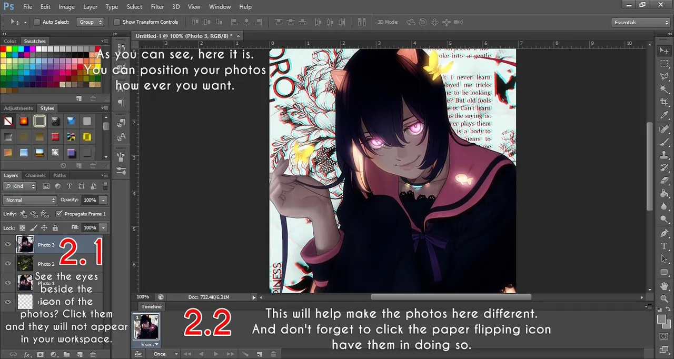674x359 pixels.
Task: Hide the Photo 1 layer
Action: click(8, 283)
